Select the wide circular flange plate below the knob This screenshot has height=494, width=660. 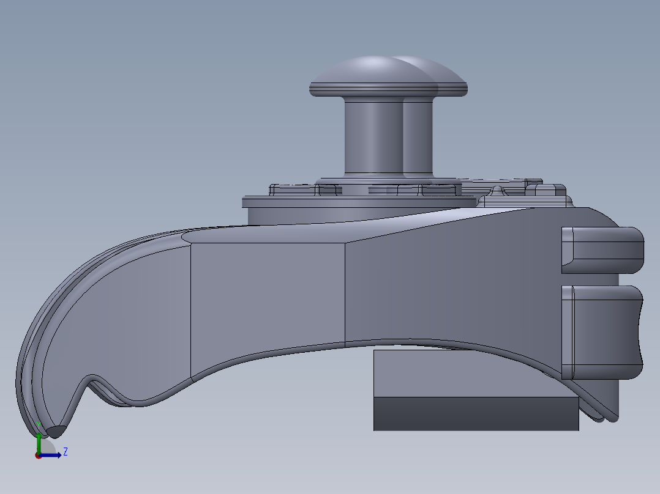coord(360,202)
